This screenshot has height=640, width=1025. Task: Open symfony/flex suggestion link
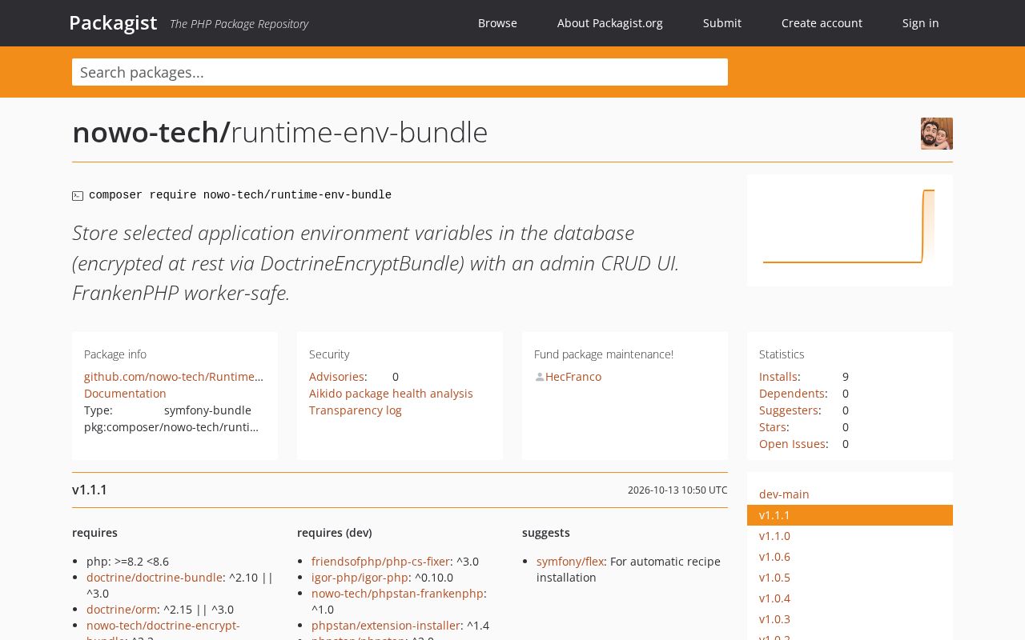[570, 562]
